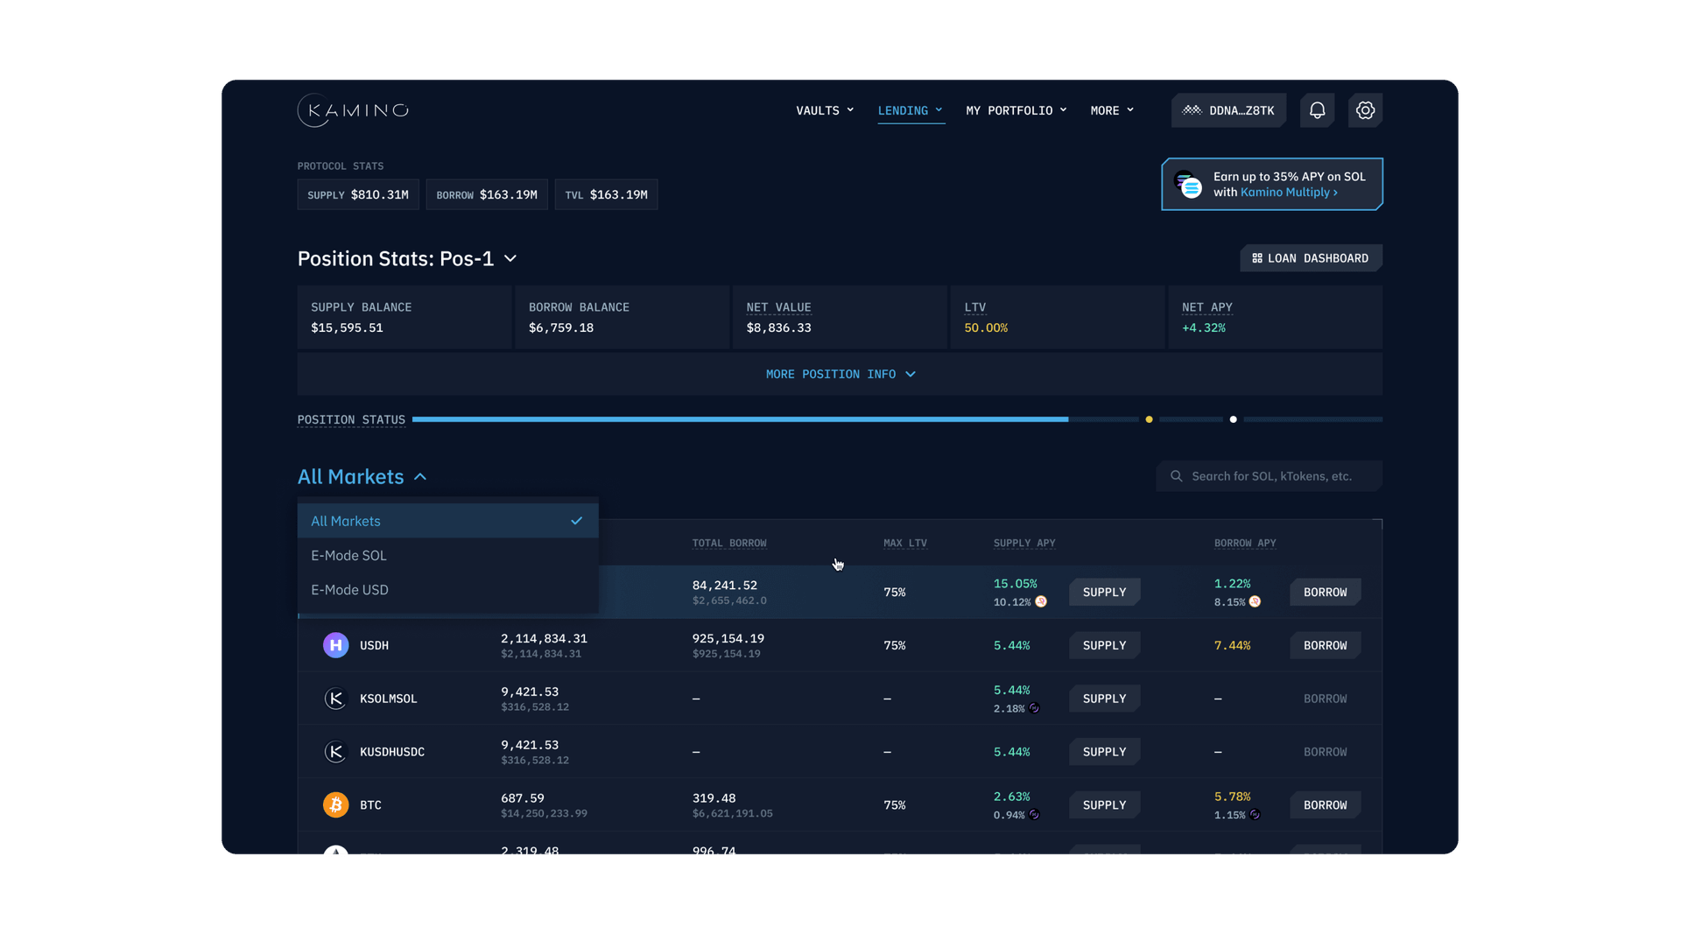This screenshot has height=934, width=1681.
Task: Click the search magnifier icon
Action: click(x=1177, y=476)
